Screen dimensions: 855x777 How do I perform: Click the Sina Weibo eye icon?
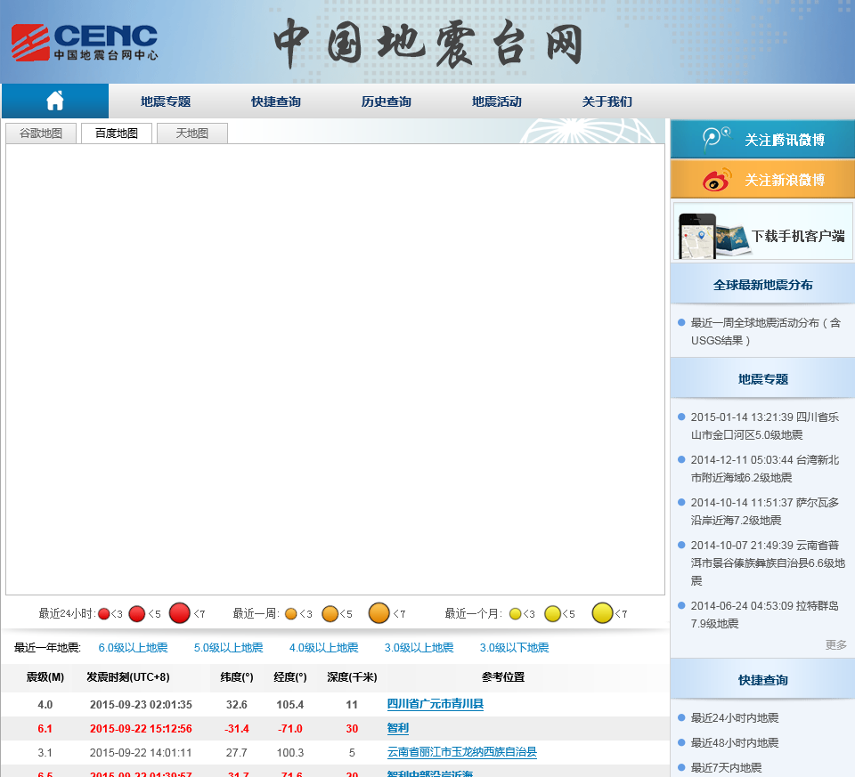[x=716, y=179]
